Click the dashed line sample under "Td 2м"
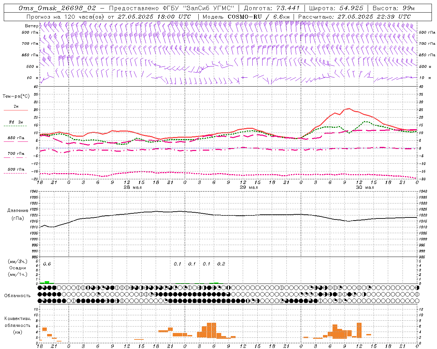The image size is (437, 349). pos(15,126)
